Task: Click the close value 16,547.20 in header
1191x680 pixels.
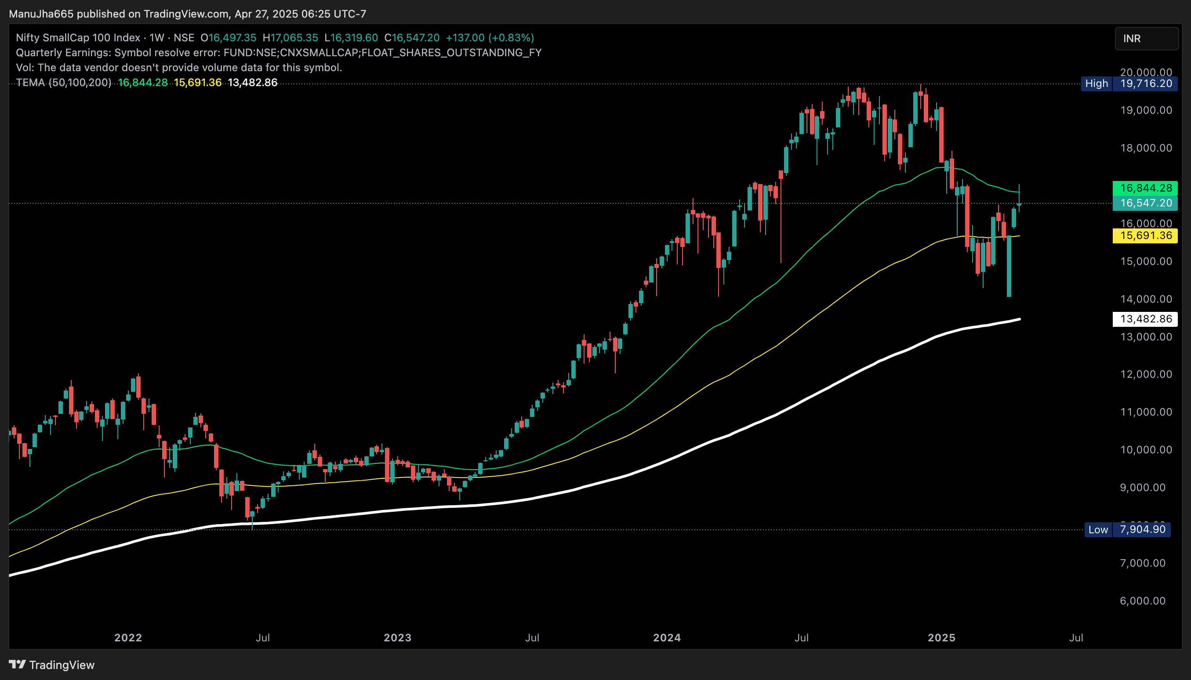Action: (x=415, y=37)
